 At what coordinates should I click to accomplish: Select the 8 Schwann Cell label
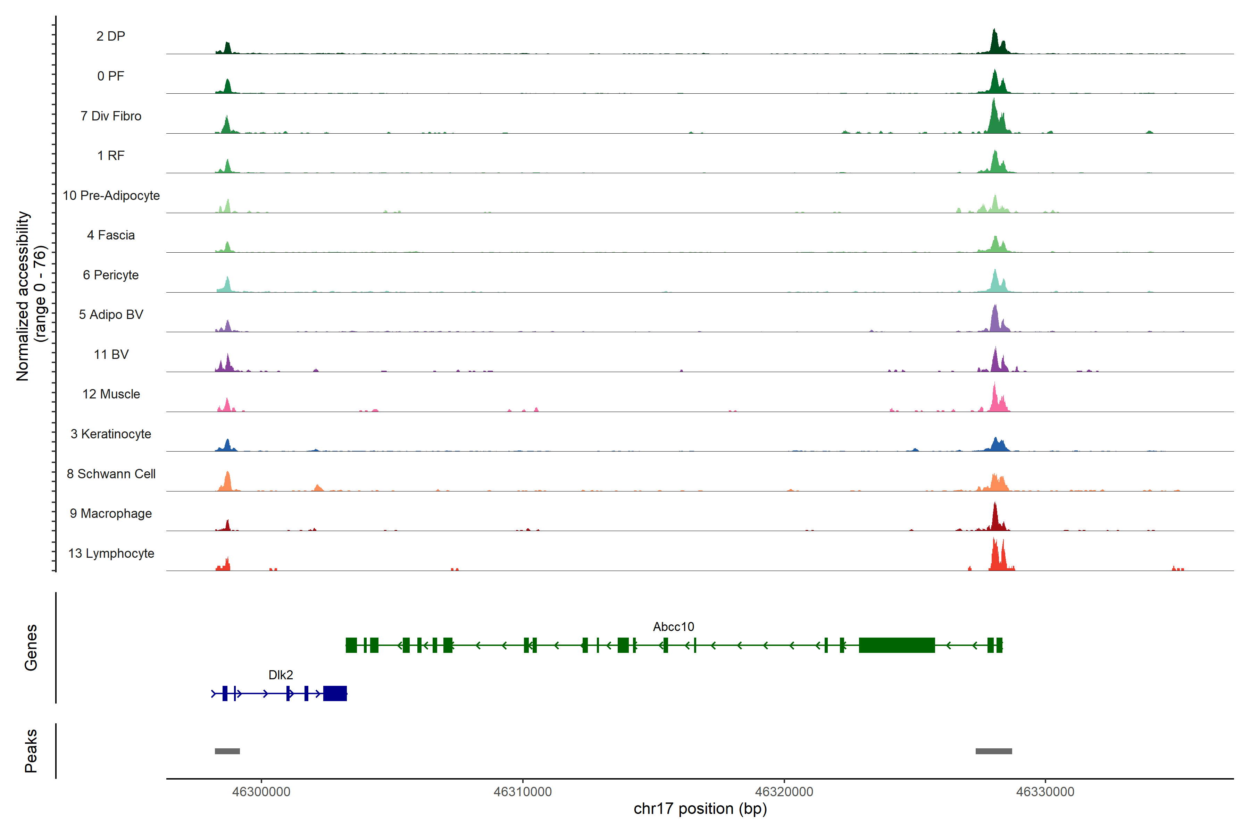pos(111,474)
